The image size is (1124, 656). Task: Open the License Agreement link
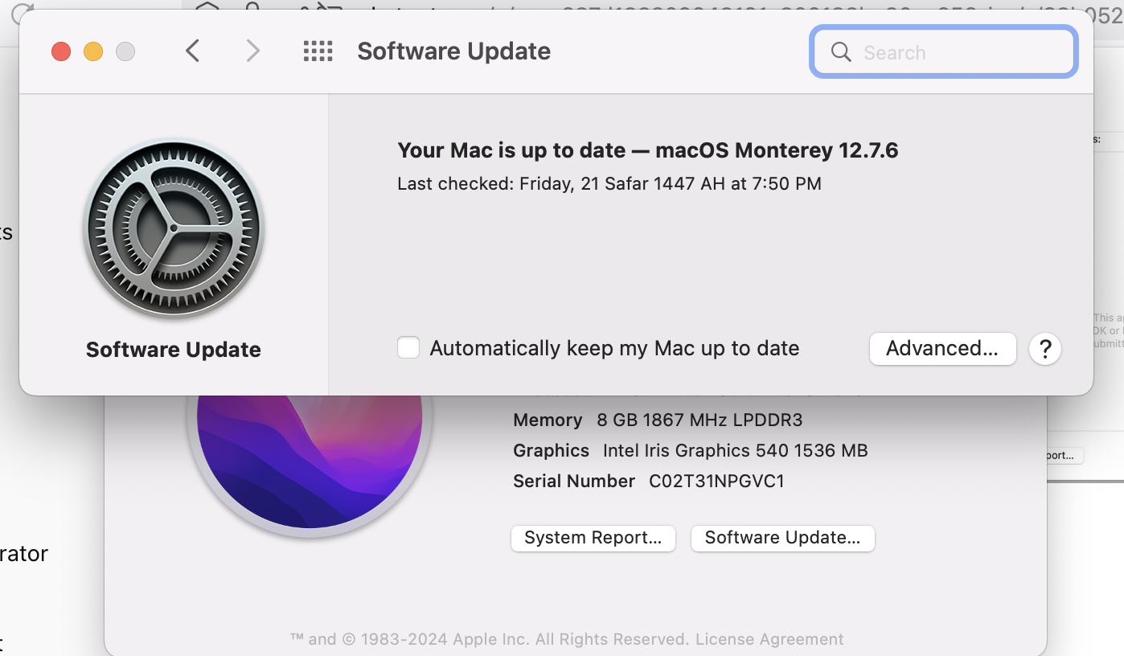point(769,639)
